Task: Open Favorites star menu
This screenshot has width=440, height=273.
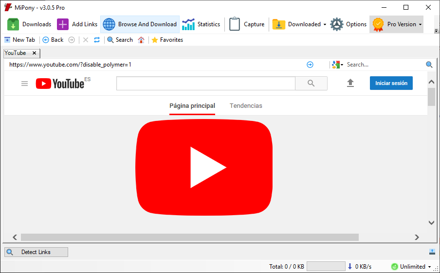Action: [167, 40]
